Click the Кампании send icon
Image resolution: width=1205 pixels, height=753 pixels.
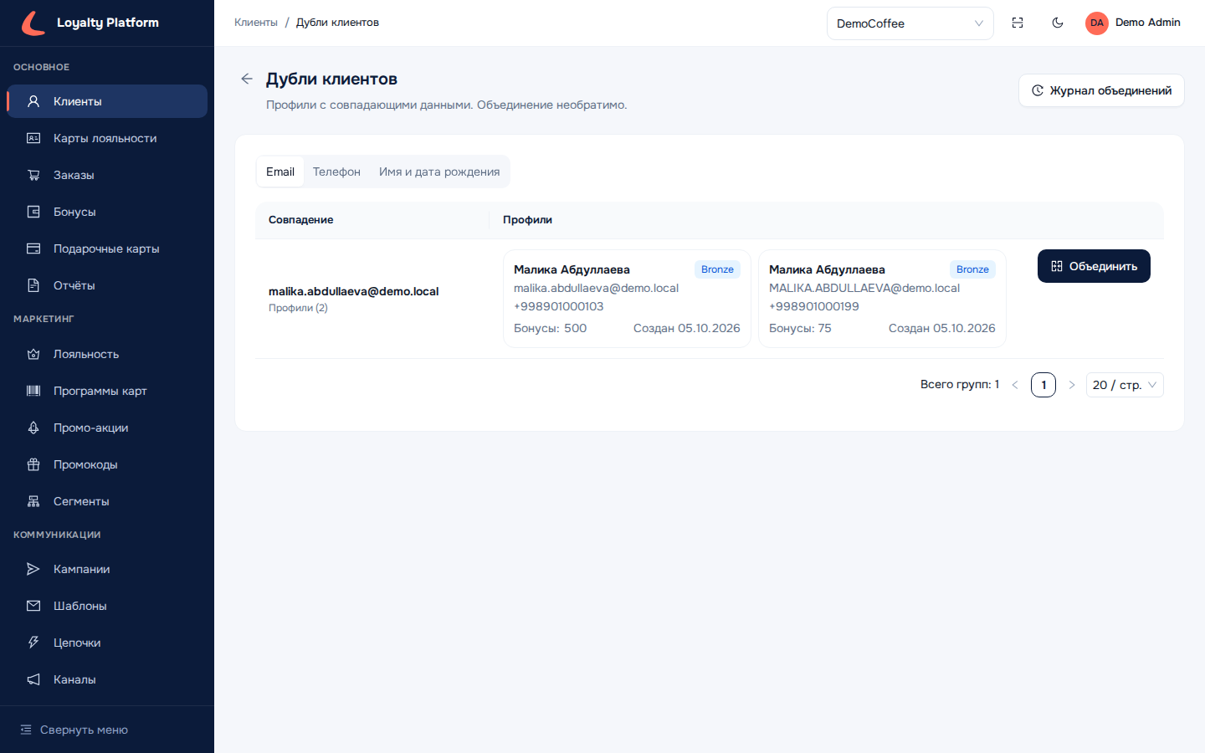tap(33, 569)
